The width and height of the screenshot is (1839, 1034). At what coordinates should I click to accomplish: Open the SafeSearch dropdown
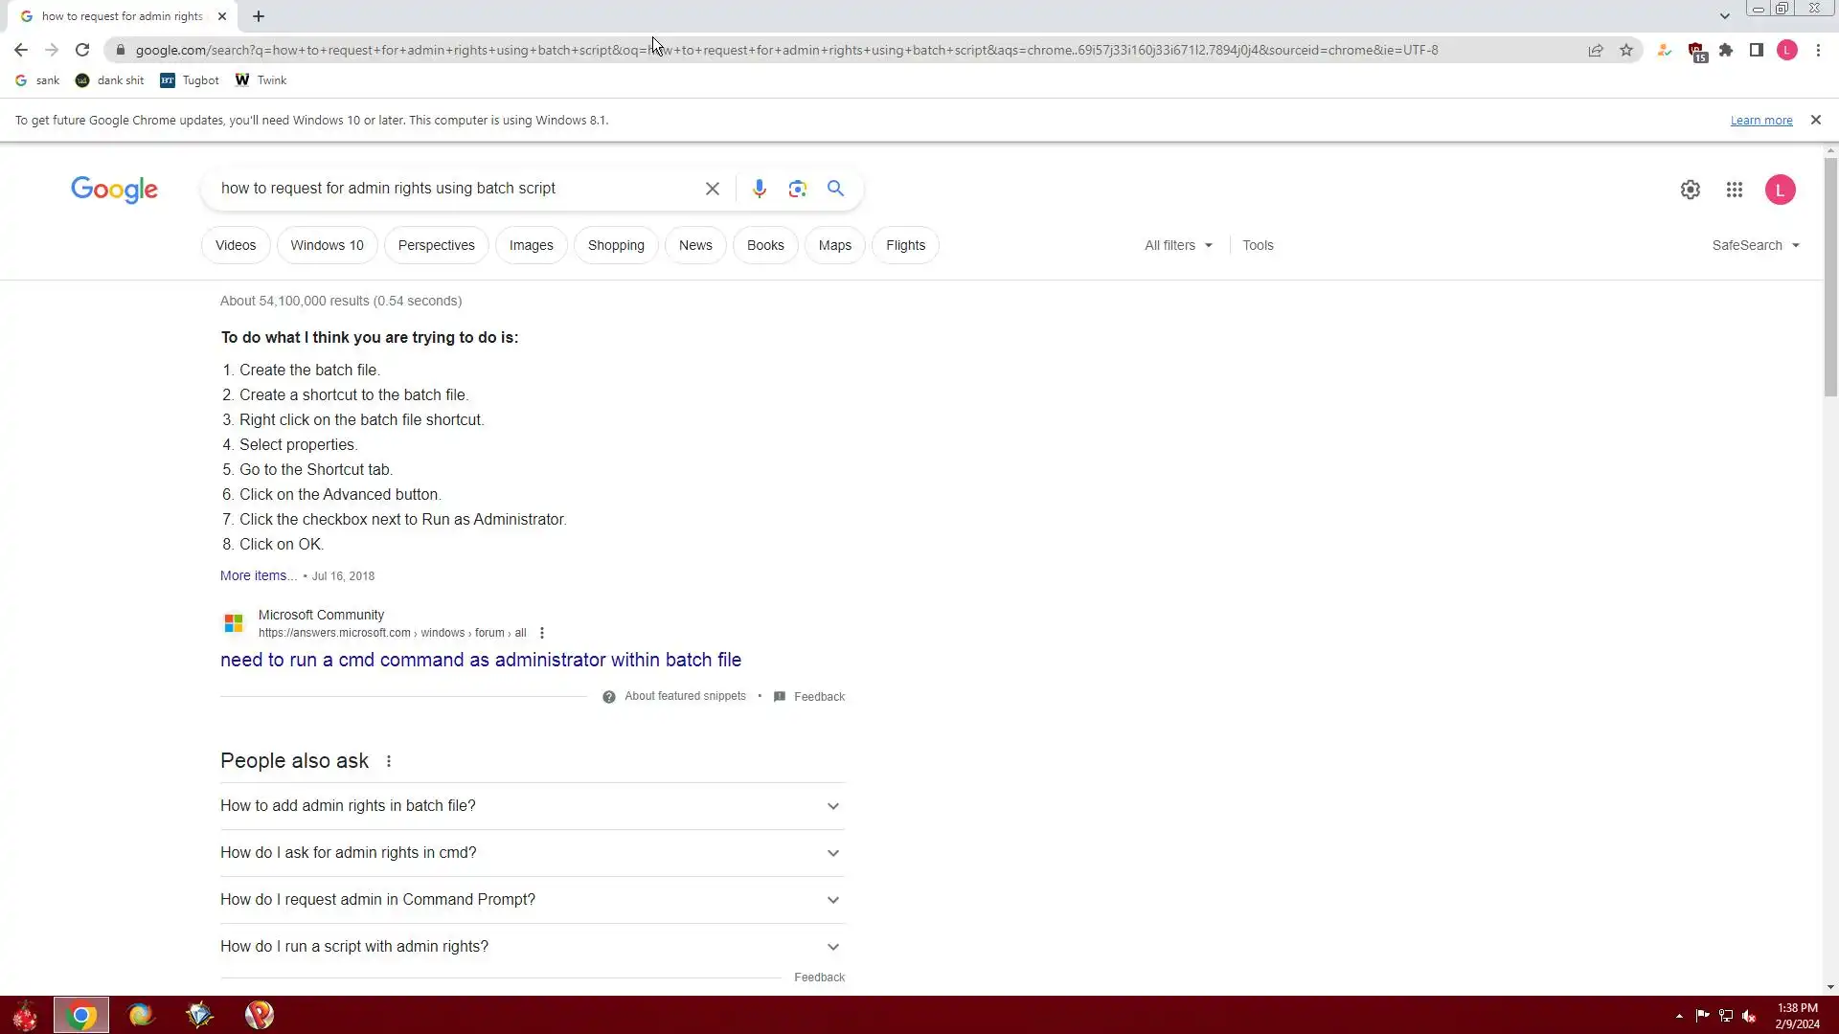pos(1755,245)
